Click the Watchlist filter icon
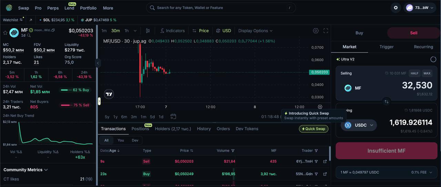The image size is (441, 187). pyautogui.click(x=21, y=20)
